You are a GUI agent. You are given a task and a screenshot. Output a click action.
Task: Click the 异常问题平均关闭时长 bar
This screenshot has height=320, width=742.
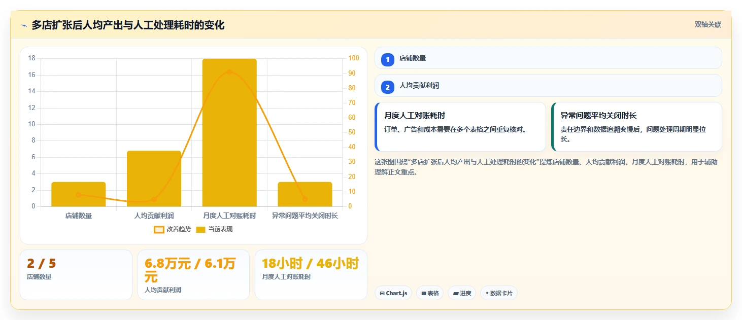[305, 194]
